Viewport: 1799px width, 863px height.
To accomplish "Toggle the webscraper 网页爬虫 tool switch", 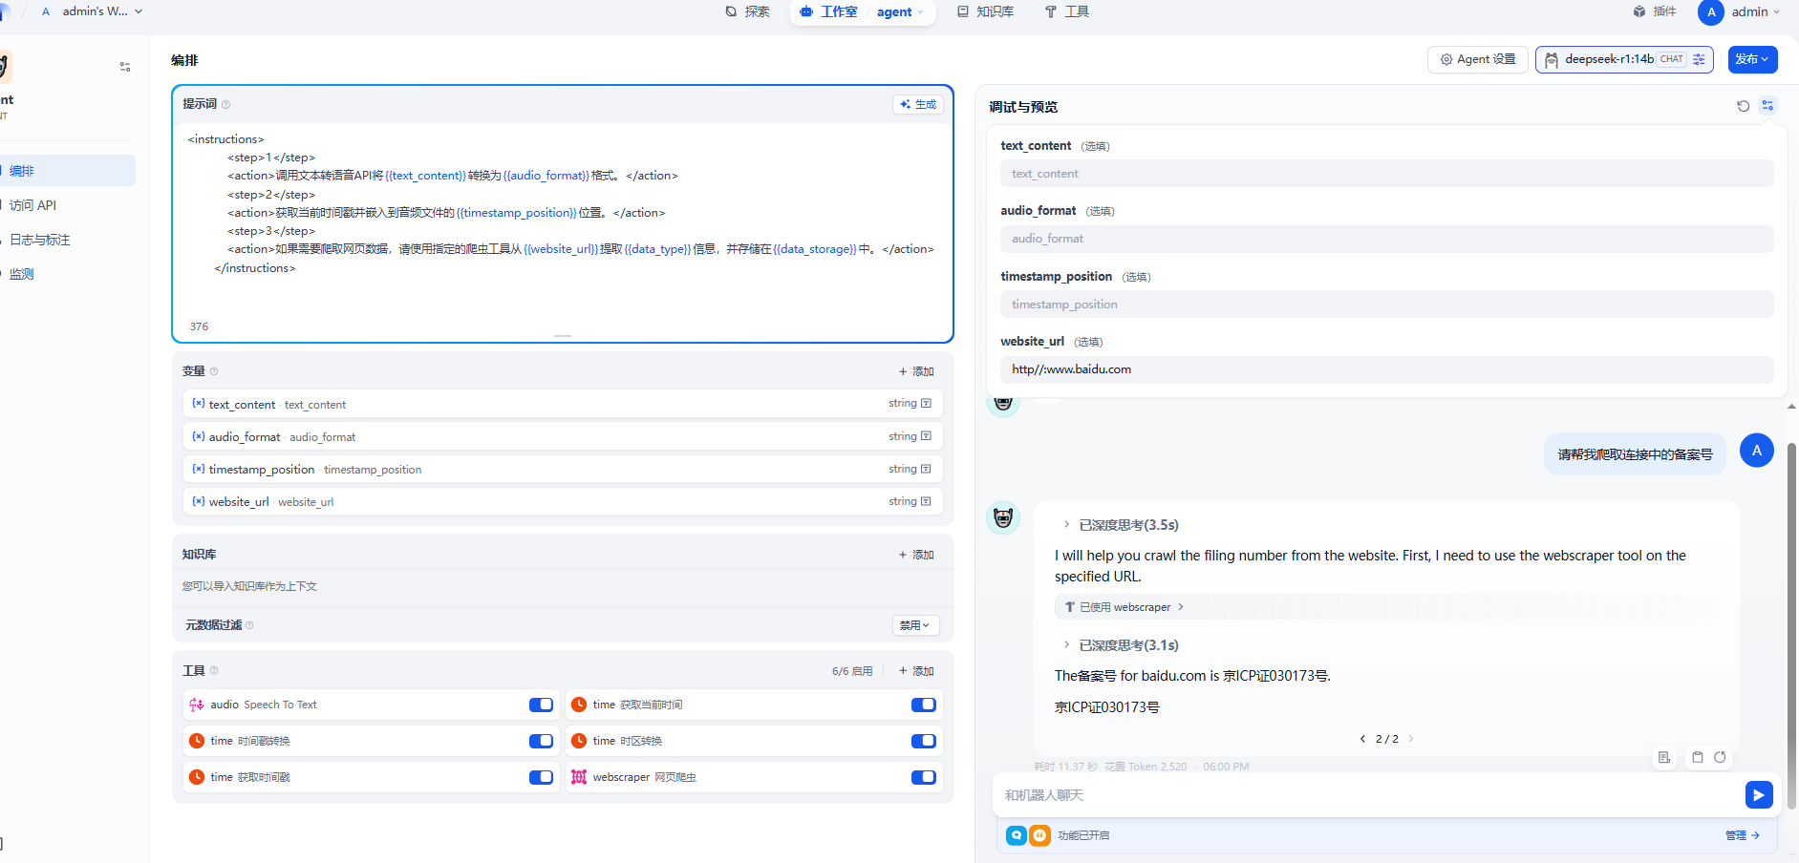I will pos(923,777).
